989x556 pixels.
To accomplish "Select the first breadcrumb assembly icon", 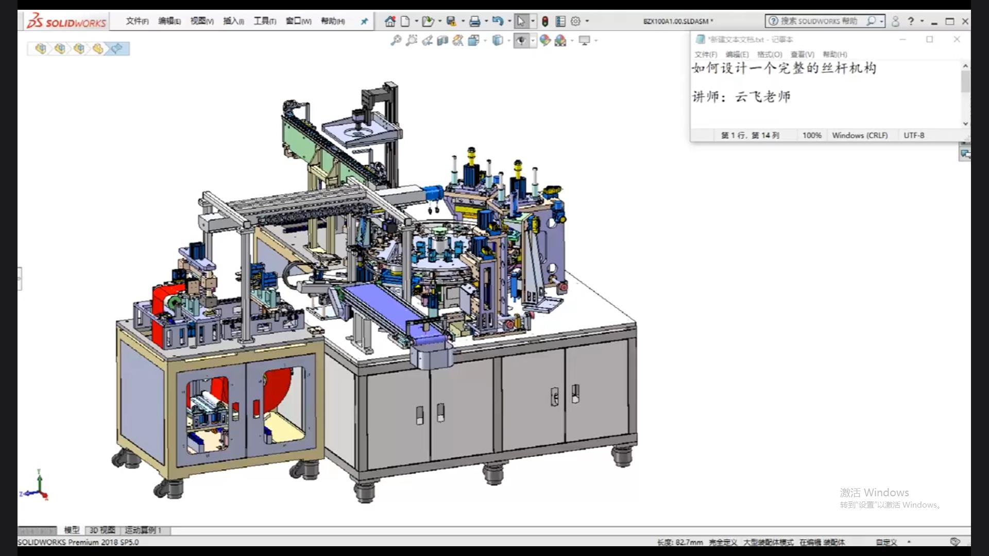I will 41,48.
